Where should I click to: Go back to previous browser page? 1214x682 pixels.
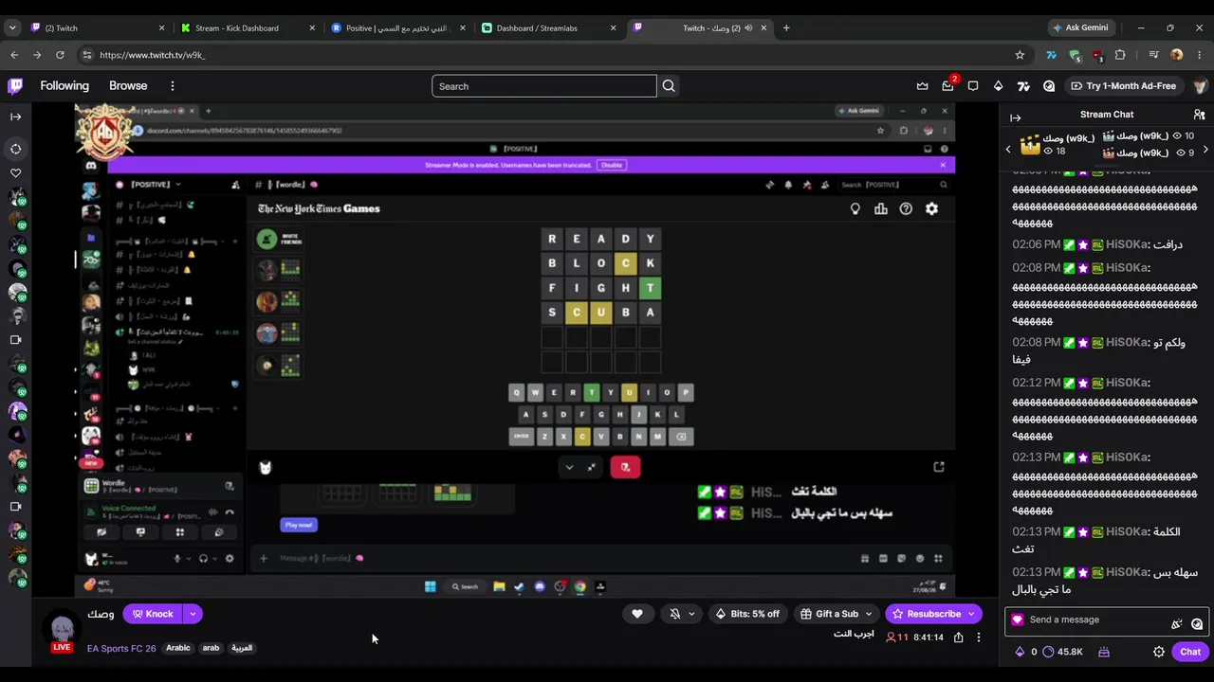coord(14,55)
